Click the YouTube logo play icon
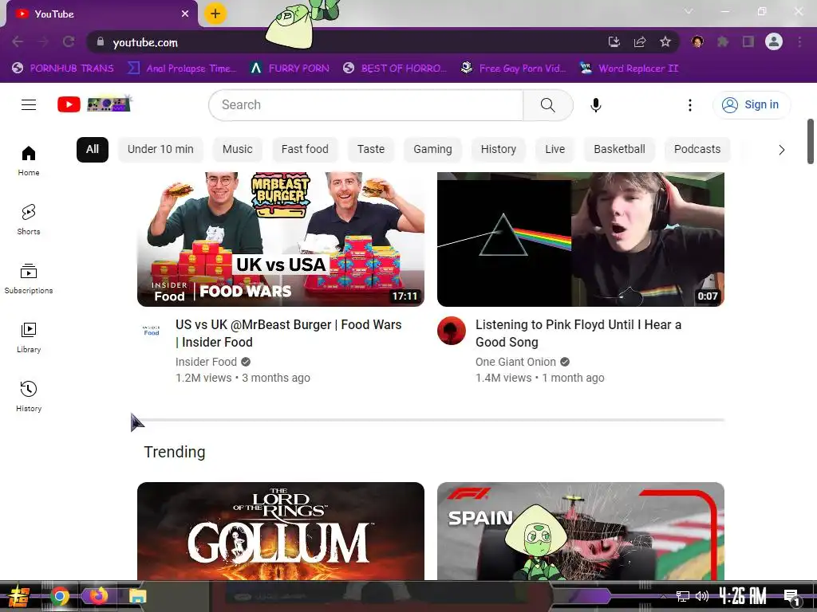Image resolution: width=817 pixels, height=612 pixels. point(69,104)
